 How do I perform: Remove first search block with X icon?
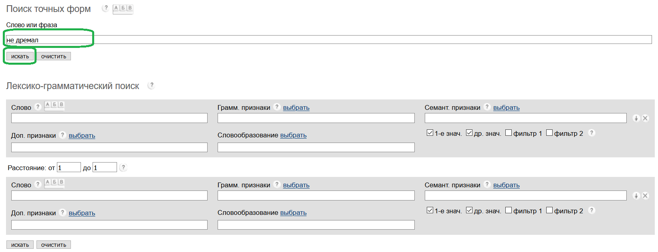tap(645, 118)
